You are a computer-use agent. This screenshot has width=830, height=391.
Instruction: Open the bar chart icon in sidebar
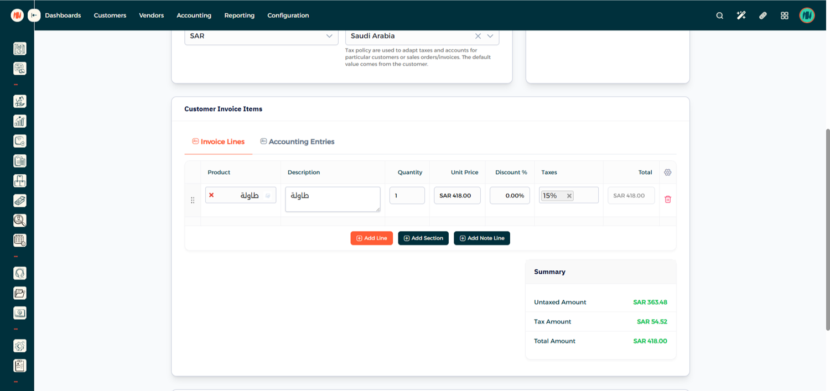pos(20,121)
